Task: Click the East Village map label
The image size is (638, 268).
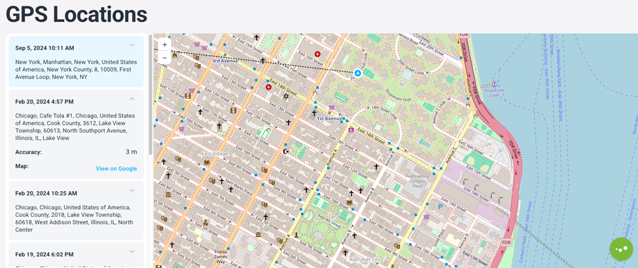Action: click(215, 154)
